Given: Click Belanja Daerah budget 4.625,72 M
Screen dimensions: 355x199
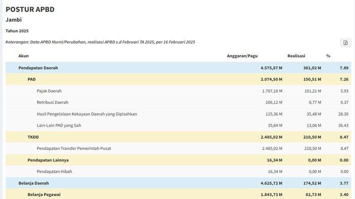Looking at the screenshot, I should (271, 183).
